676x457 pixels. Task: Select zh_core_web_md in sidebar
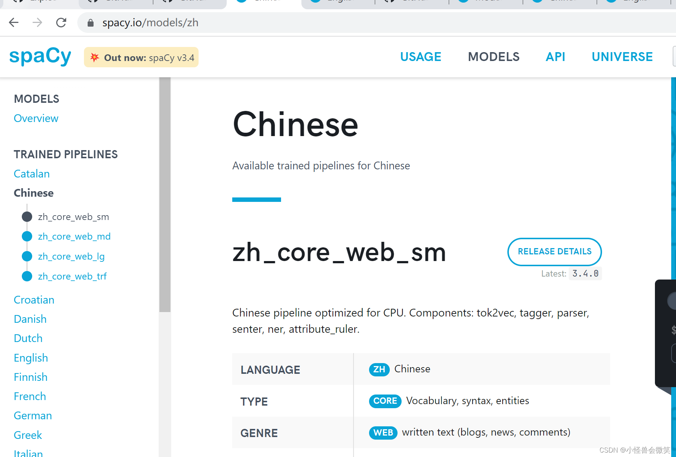pyautogui.click(x=74, y=237)
